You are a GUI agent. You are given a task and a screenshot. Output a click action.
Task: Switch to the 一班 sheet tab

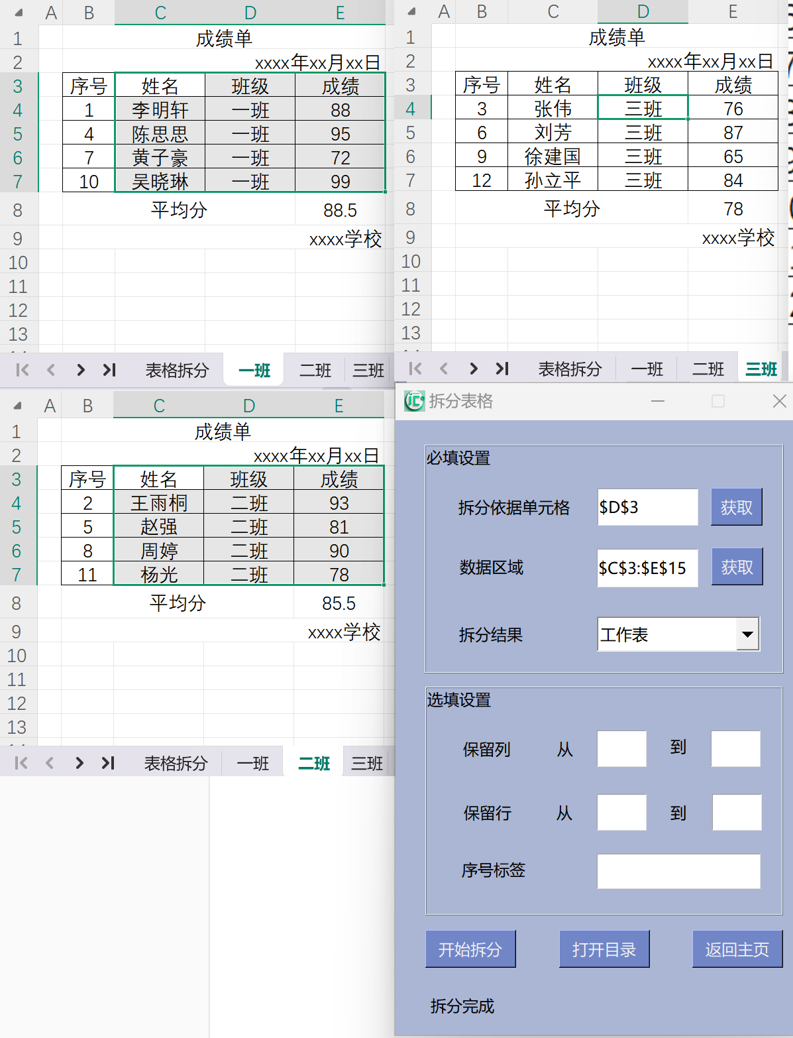[x=253, y=370]
